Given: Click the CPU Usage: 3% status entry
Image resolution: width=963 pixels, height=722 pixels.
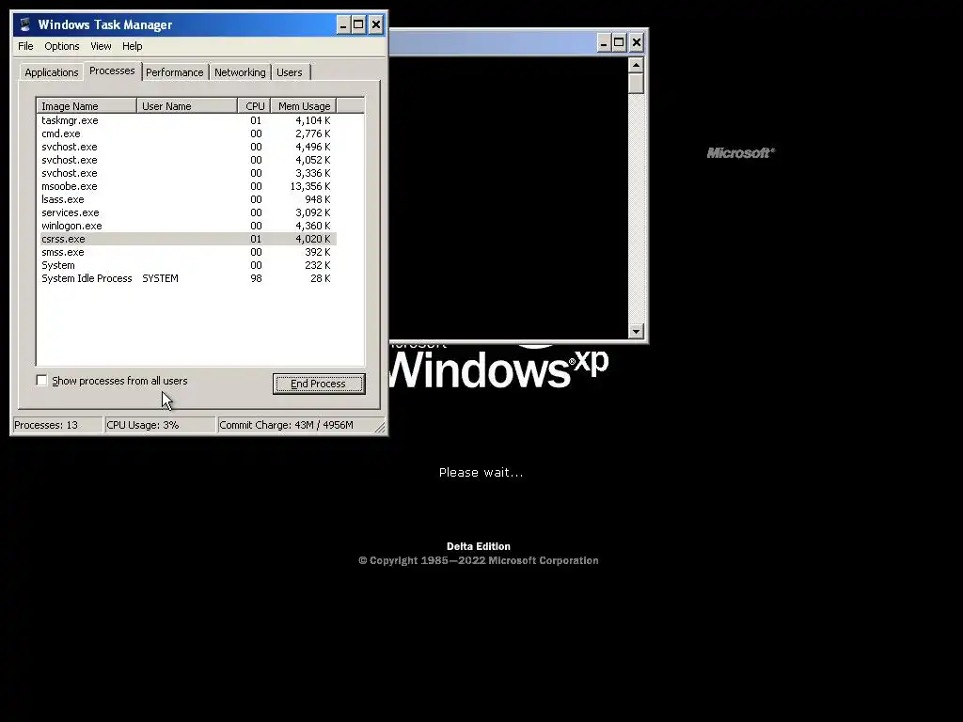Looking at the screenshot, I should tap(160, 425).
